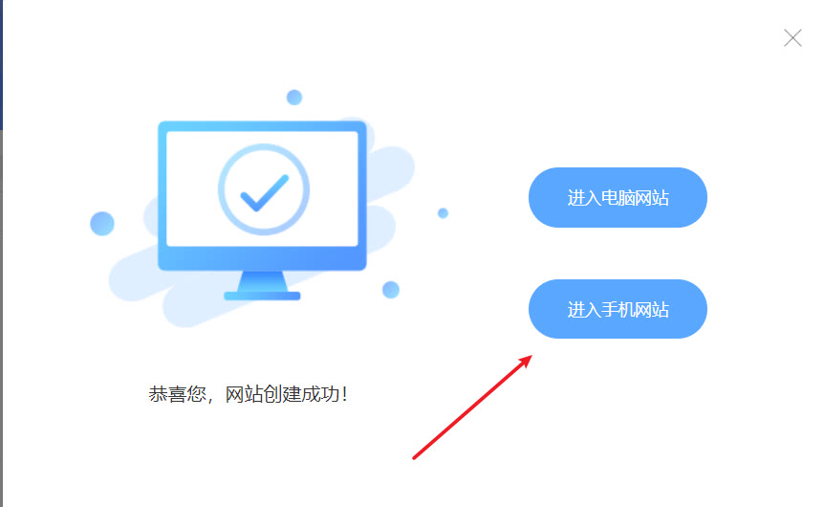Close the success dialog with the X
824x507 pixels.
pos(792,38)
